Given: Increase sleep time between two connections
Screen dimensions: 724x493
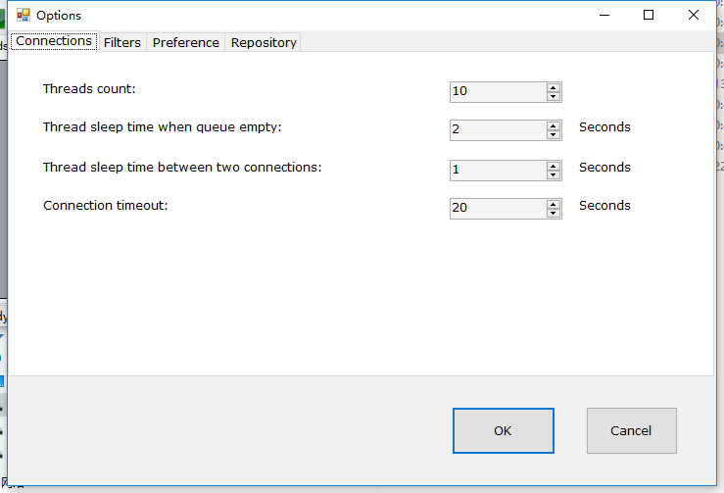Looking at the screenshot, I should 554,167.
